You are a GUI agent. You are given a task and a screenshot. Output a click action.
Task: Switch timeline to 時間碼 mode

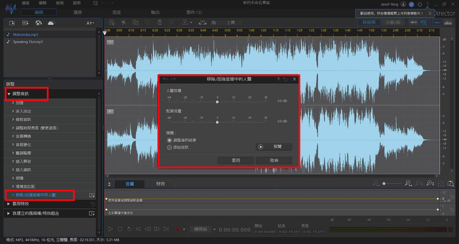pos(369,22)
